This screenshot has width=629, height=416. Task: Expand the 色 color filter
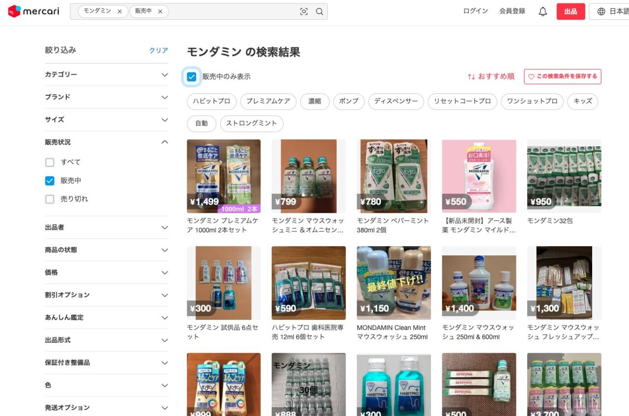[165, 385]
